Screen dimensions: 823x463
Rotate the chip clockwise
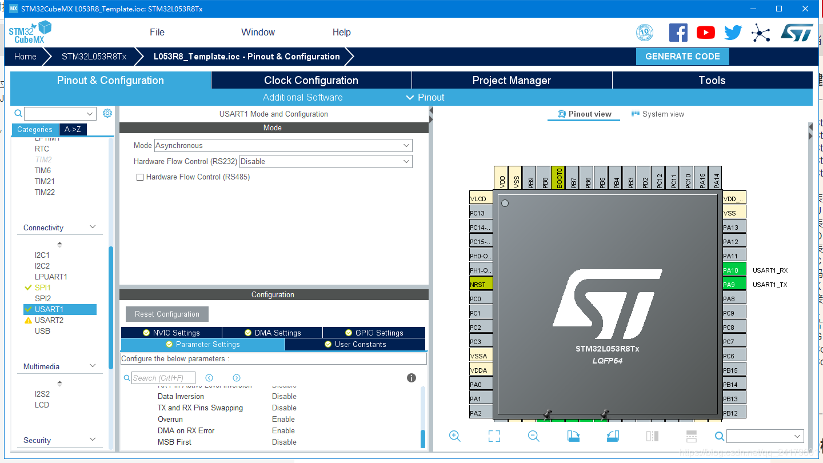(x=573, y=436)
